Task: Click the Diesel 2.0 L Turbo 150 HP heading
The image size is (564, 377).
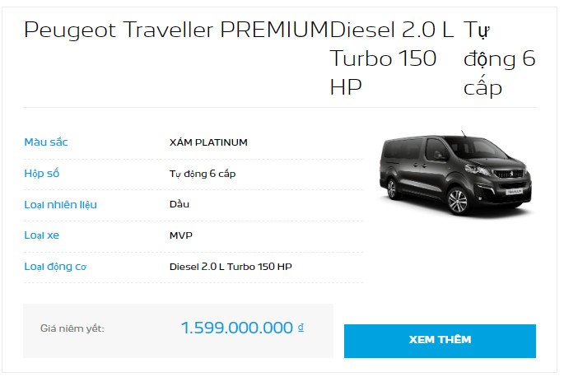Action: (392, 58)
